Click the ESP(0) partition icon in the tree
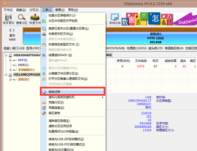This screenshot has width=197, height=151. click(15, 60)
